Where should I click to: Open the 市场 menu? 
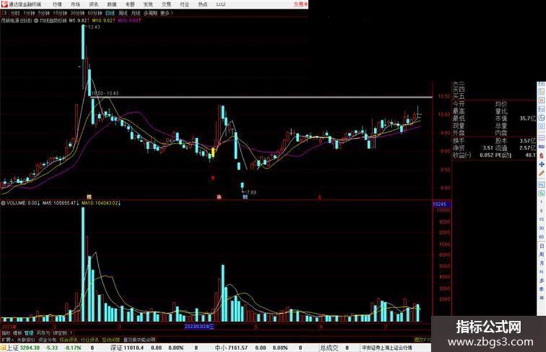click(75, 4)
